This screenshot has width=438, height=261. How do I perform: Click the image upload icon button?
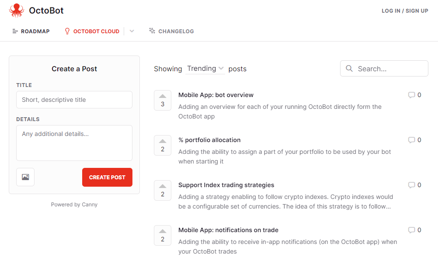(25, 177)
